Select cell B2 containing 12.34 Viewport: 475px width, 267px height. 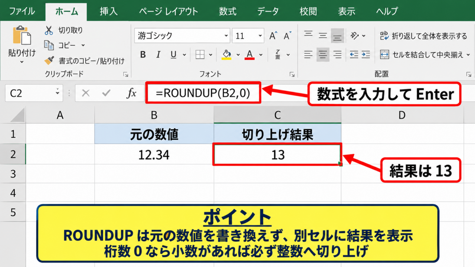point(154,154)
